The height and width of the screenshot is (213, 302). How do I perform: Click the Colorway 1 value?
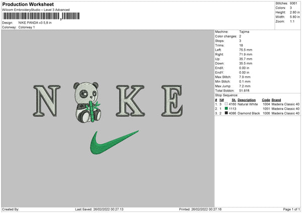pos(27,27)
